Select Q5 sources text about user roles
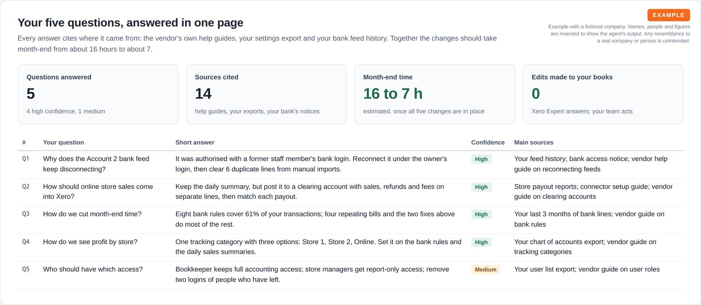Viewport: 701px width, 305px height. pos(587,270)
